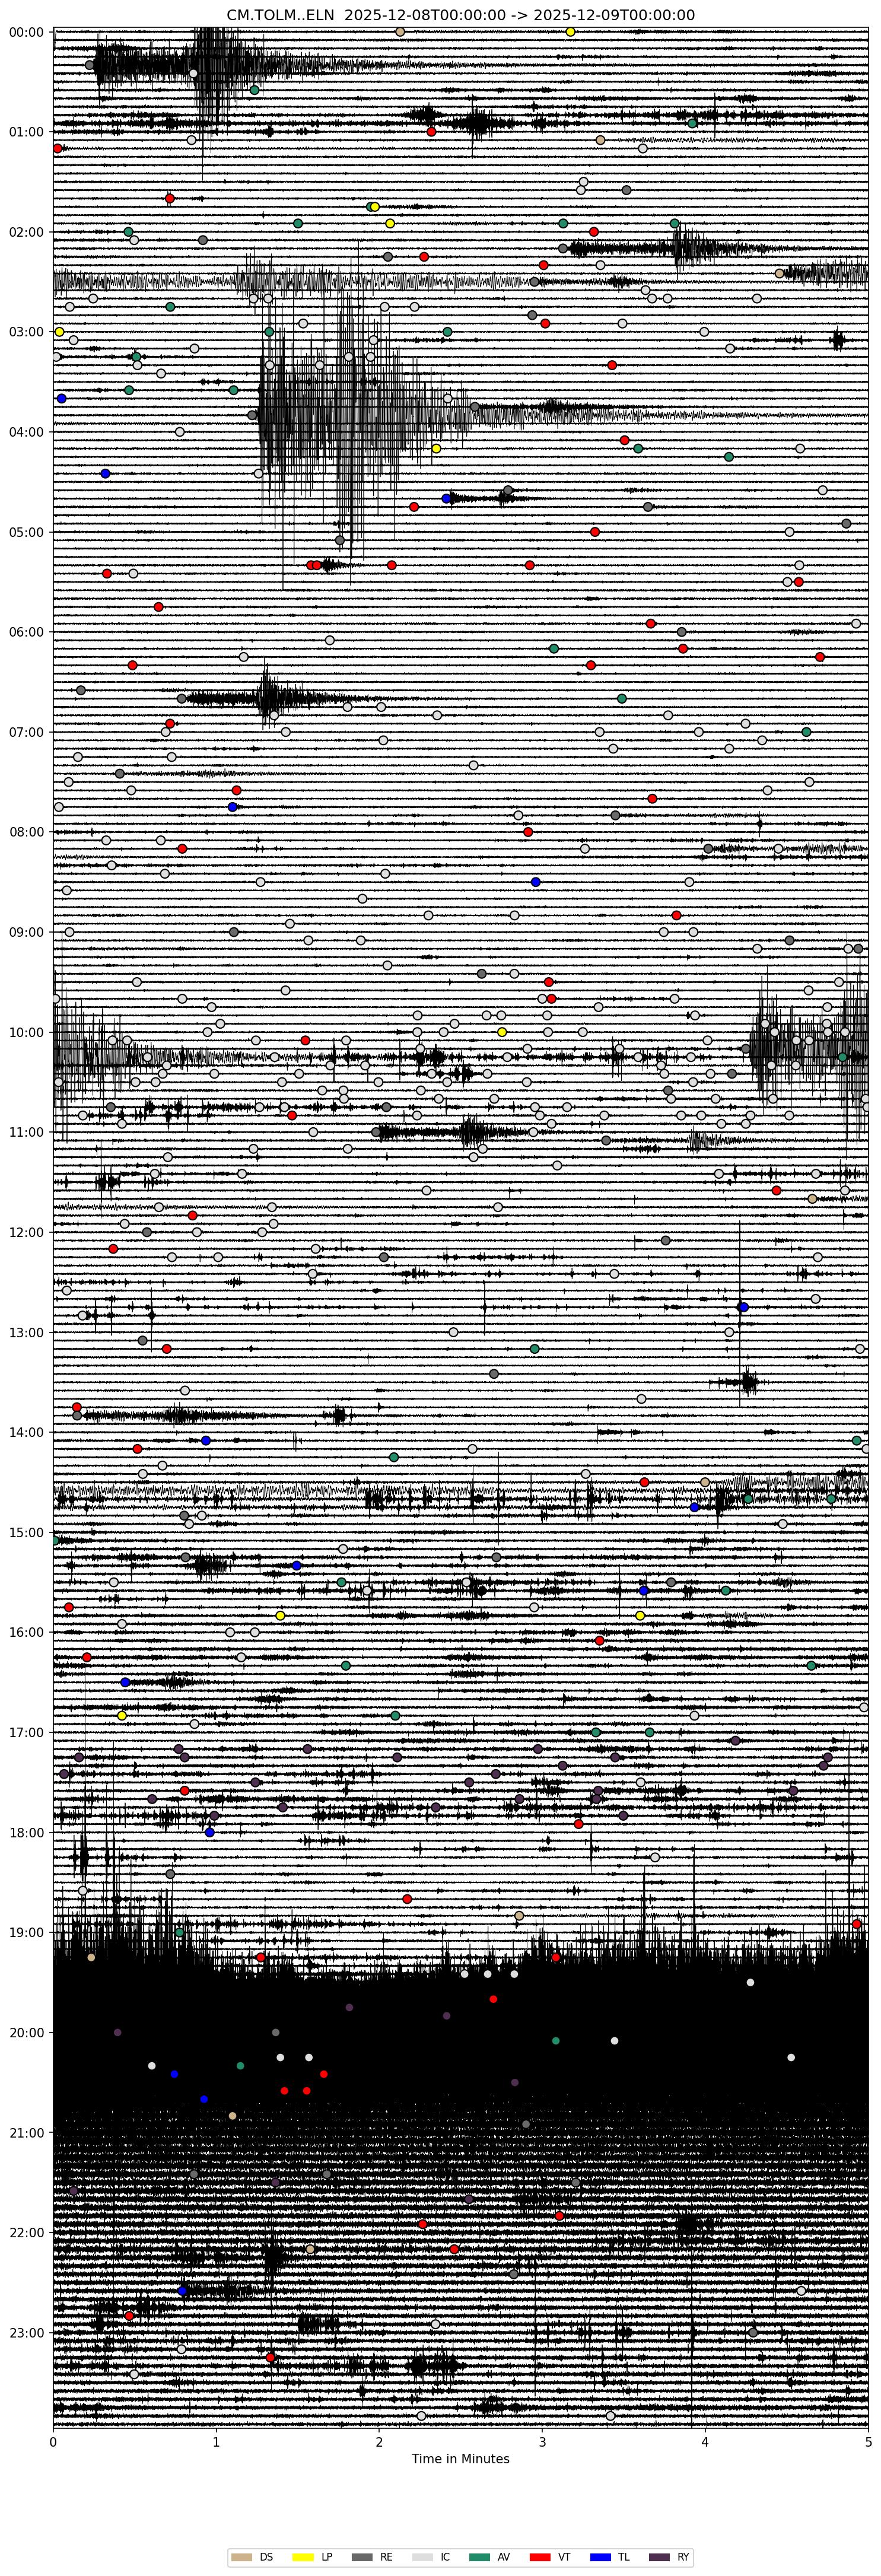Select the x-axis tick label 3
Image resolution: width=881 pixels, height=2576 pixels.
click(x=542, y=2441)
